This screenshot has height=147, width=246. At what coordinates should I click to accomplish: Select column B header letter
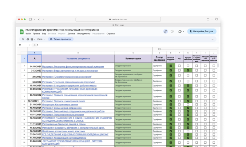pyautogui.click(x=78, y=53)
